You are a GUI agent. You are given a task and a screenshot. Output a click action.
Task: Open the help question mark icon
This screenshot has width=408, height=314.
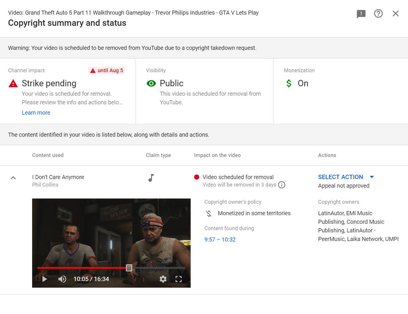378,14
